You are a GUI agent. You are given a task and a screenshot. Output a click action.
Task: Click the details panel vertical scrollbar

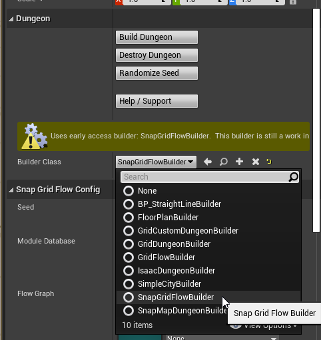pyautogui.click(x=316, y=120)
